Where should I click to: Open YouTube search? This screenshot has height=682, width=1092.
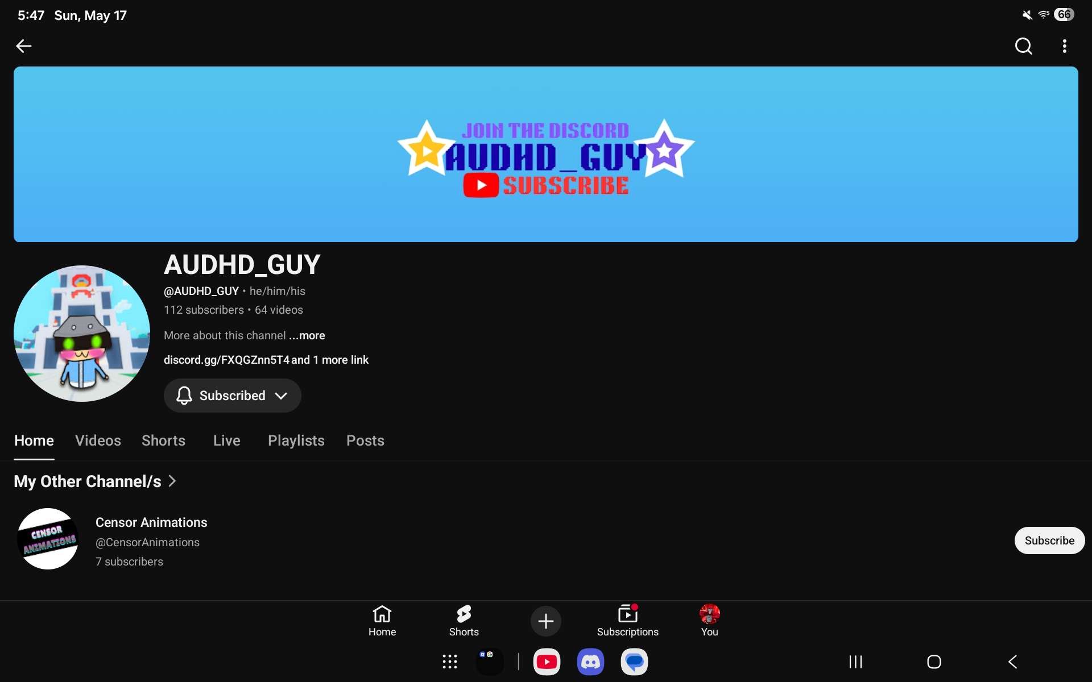point(1023,46)
